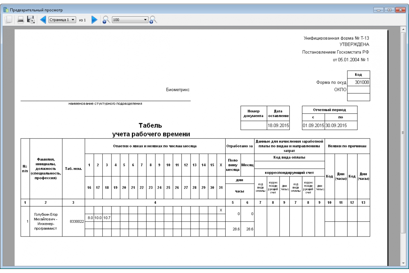Go to the next page arrow

[94, 20]
